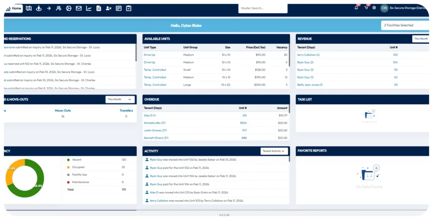The width and height of the screenshot is (433, 220).
Task: Click the document page icon in navbar
Action: (x=99, y=8)
